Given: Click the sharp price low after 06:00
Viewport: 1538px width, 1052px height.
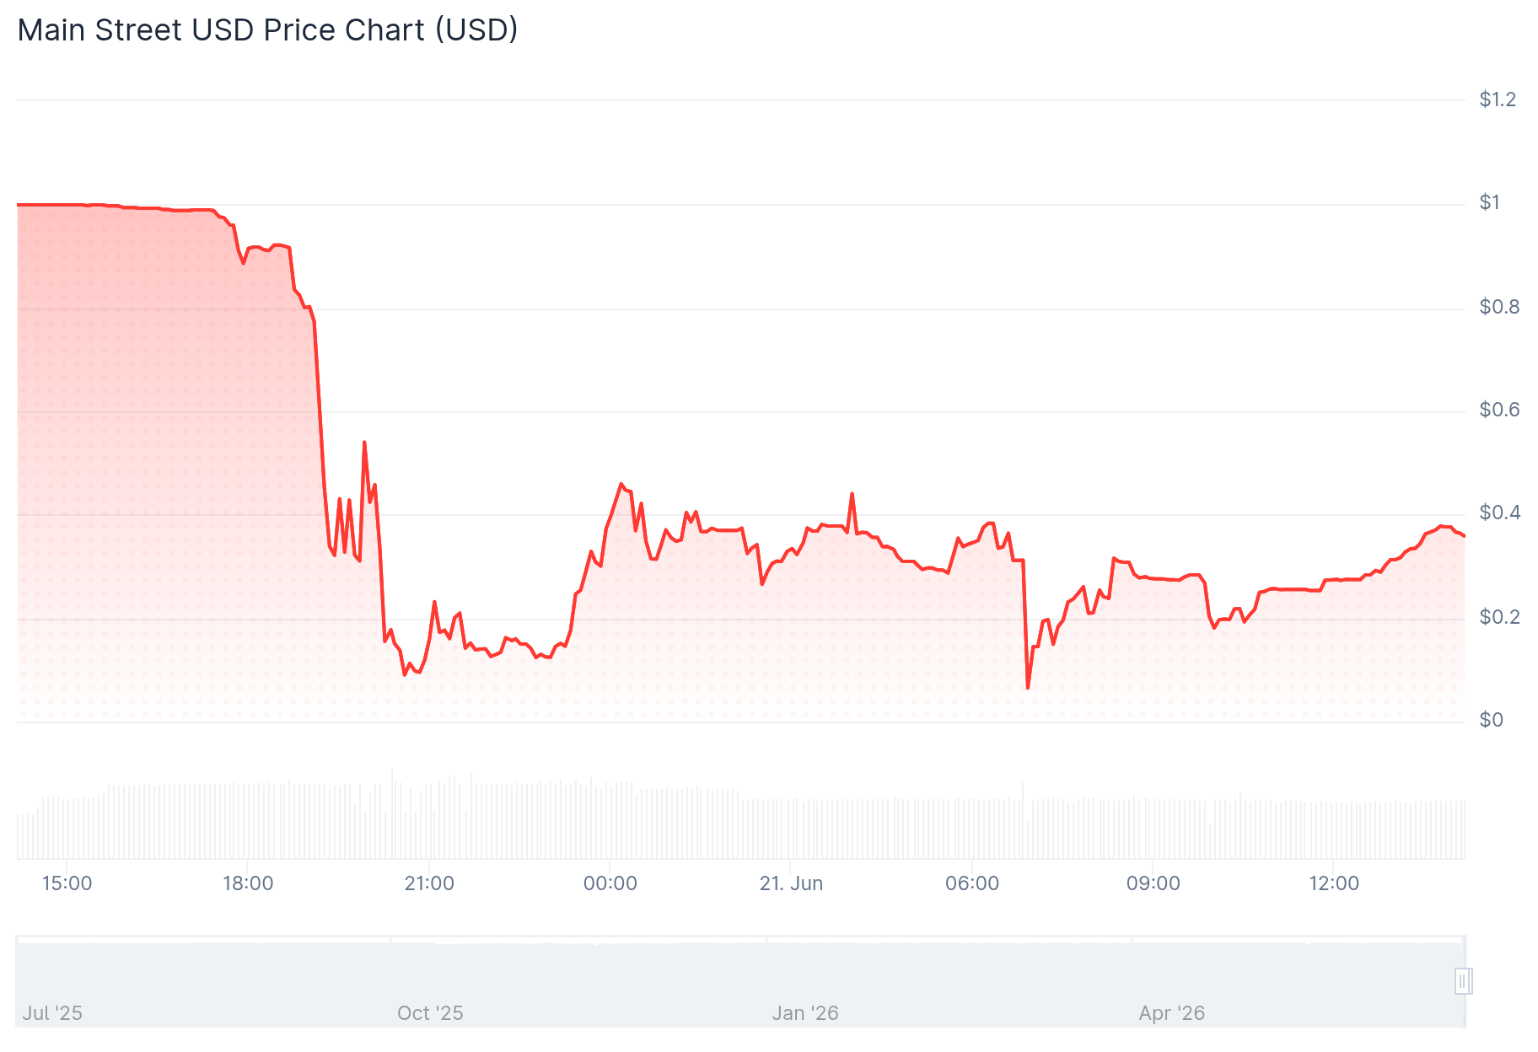Looking at the screenshot, I should point(1028,688).
